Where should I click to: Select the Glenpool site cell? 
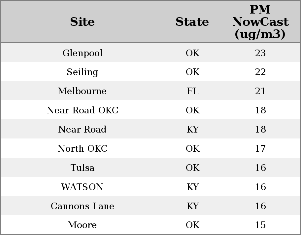(83, 53)
